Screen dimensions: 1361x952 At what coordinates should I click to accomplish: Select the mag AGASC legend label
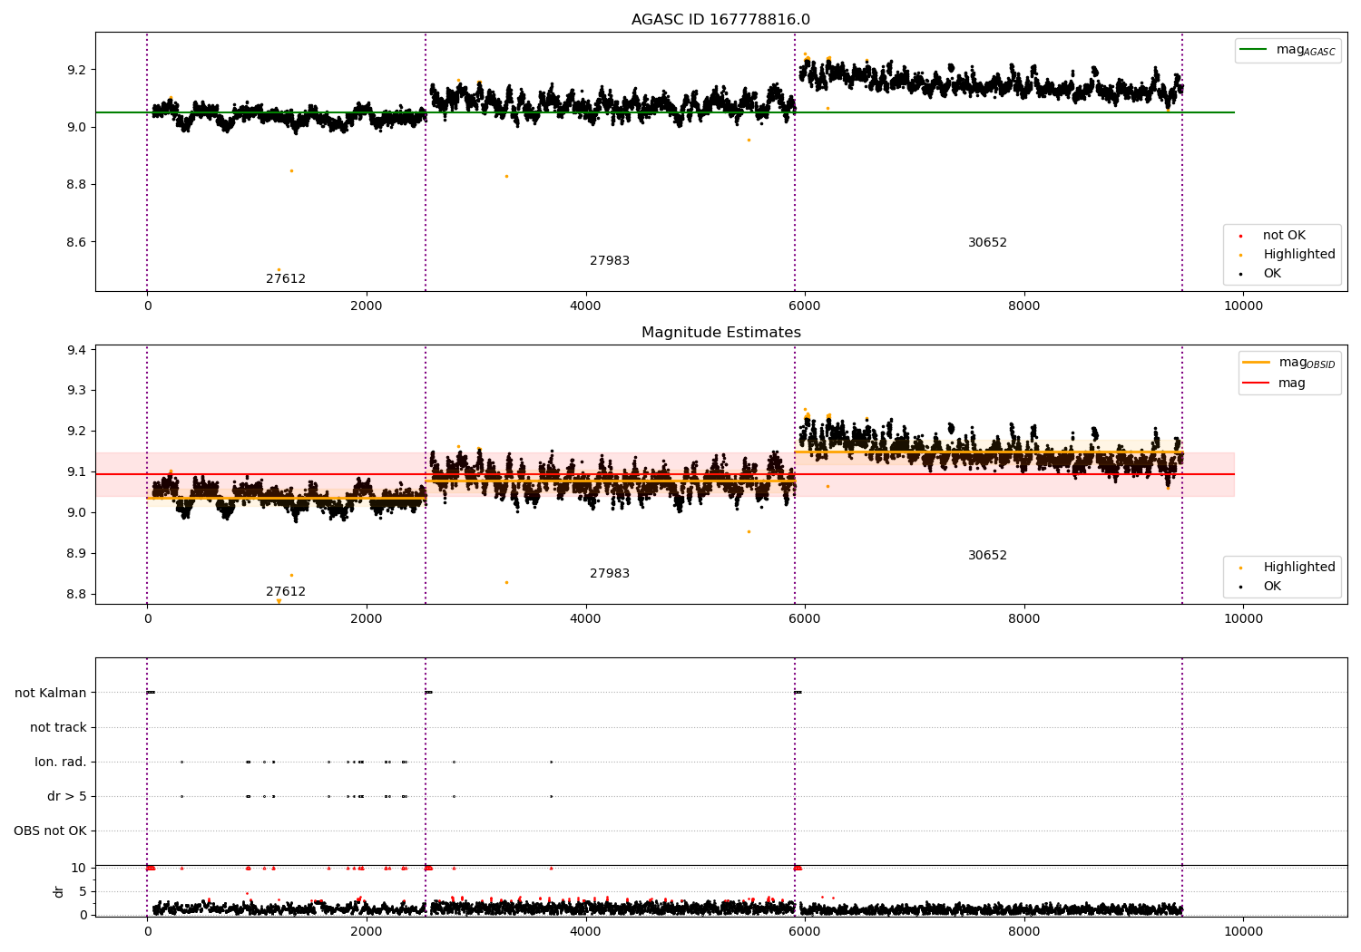[1306, 50]
